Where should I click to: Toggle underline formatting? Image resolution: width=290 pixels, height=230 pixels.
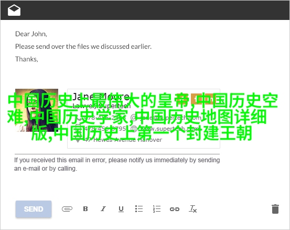(x=121, y=209)
